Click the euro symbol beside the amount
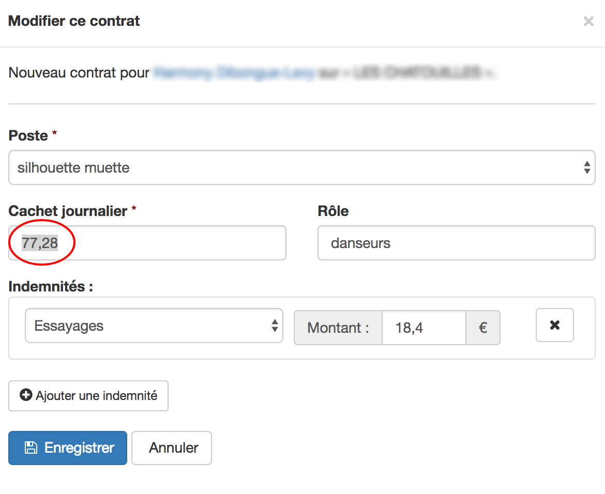This screenshot has height=494, width=605. pos(482,328)
